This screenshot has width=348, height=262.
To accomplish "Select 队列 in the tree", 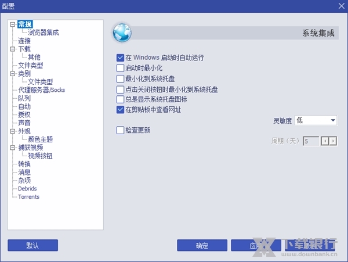I will coord(24,98).
